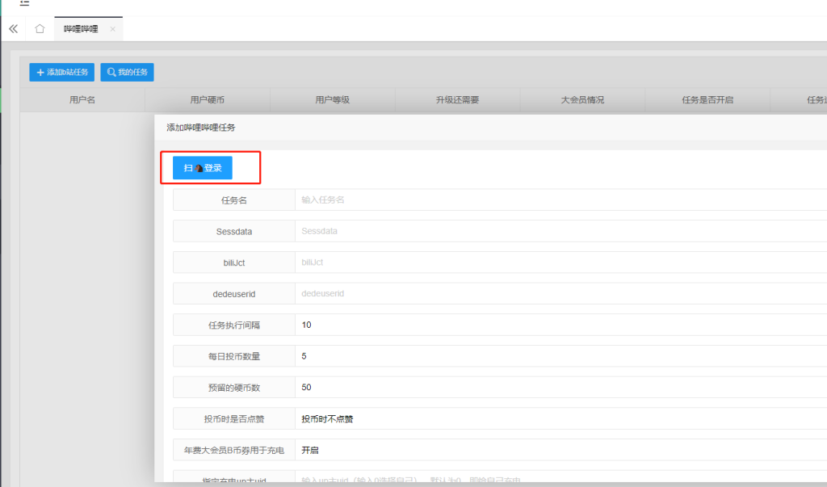Select 大会员情况 column header
This screenshot has height=487, width=827.
point(582,99)
